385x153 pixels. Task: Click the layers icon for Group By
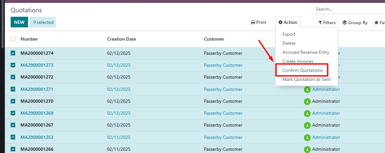click(345, 23)
